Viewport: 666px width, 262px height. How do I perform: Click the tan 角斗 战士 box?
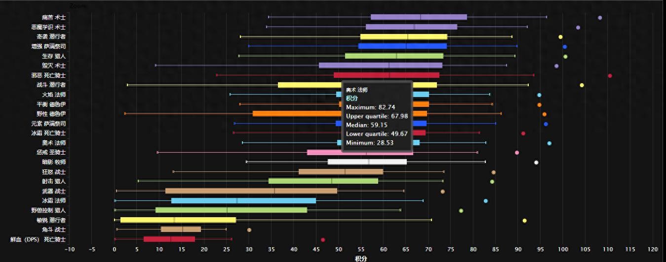pos(181,229)
